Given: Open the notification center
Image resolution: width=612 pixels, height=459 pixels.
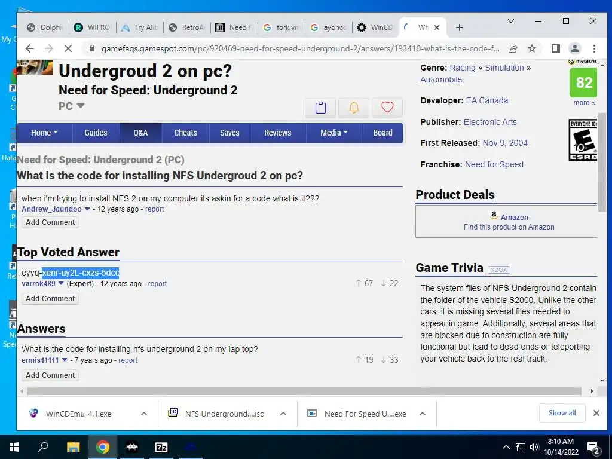Looking at the screenshot, I should coord(593,448).
